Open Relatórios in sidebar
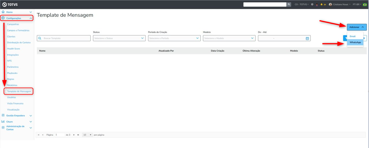This screenshot has width=369, height=148. click(x=12, y=85)
